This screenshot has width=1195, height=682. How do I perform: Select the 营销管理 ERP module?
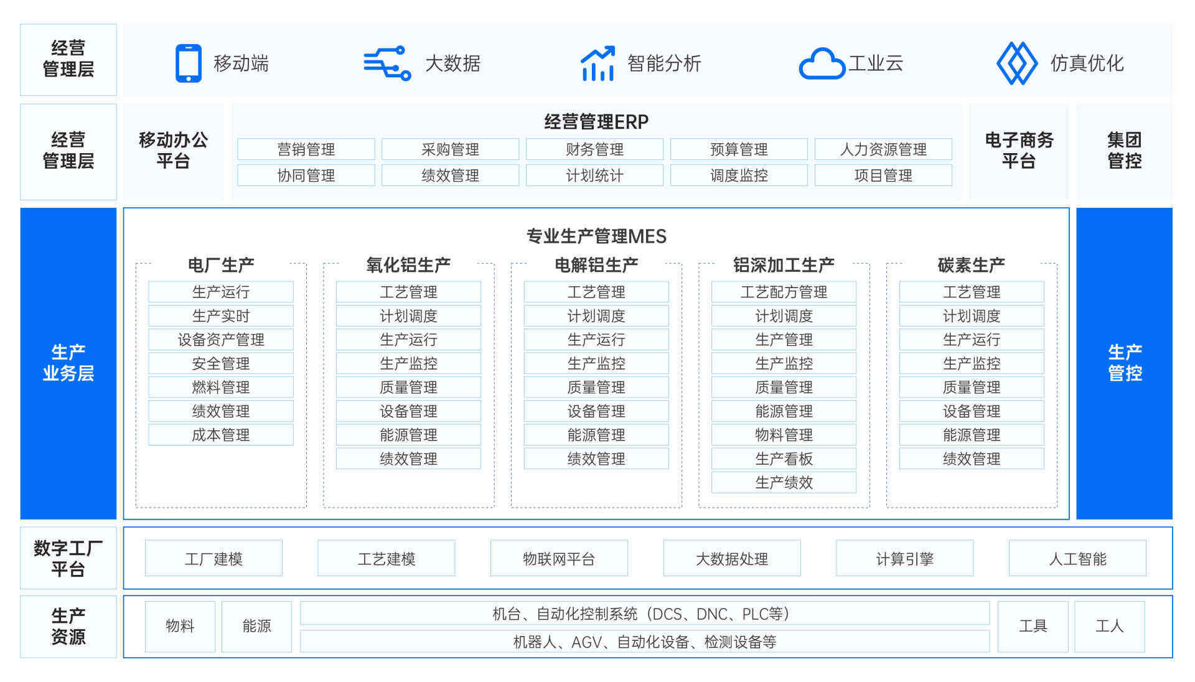pyautogui.click(x=306, y=149)
